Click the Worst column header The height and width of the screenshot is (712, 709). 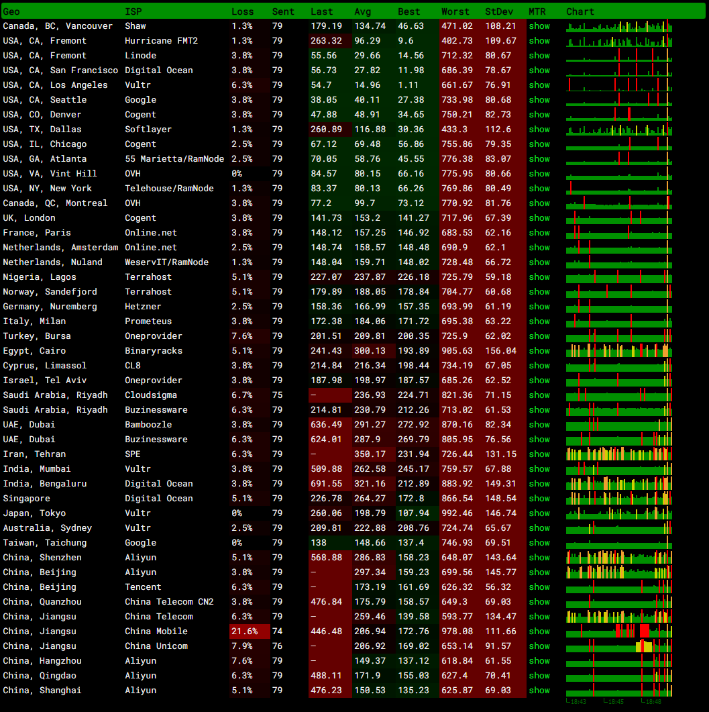pos(455,11)
